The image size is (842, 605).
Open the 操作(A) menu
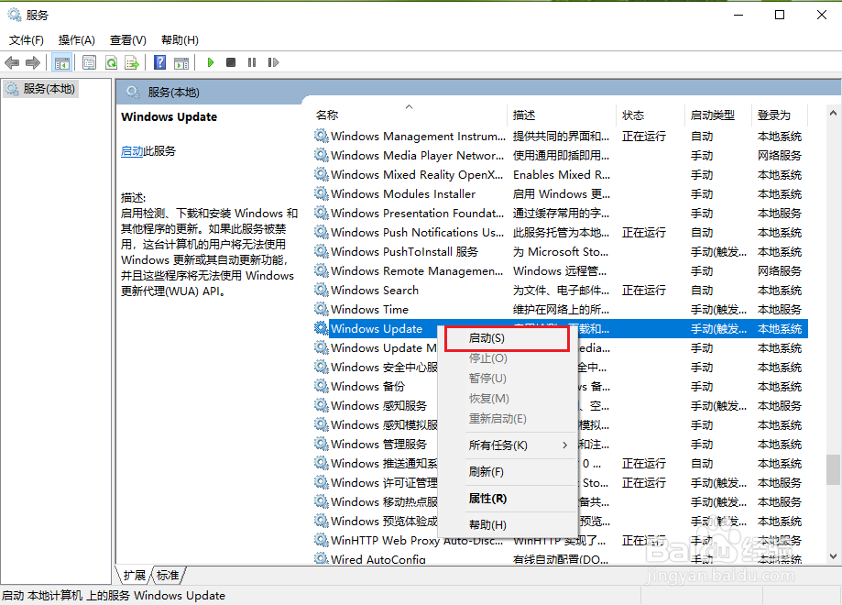coord(77,40)
